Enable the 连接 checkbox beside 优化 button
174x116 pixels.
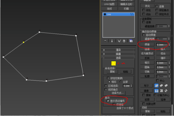(157, 6)
